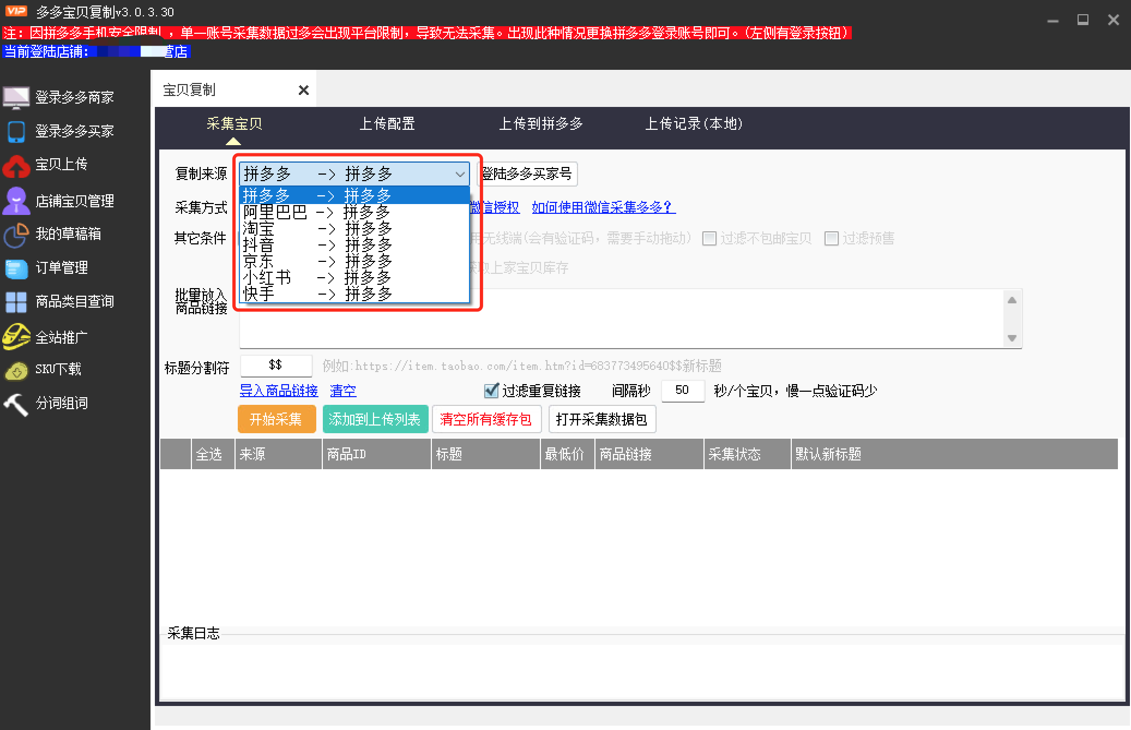
Task: Open 登录多多商家 in the sidebar
Action: [75, 98]
